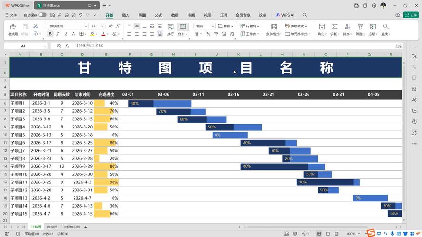This screenshot has width=422, height=237.
Task: Click the help question mark in right sidebar
Action: point(414,122)
